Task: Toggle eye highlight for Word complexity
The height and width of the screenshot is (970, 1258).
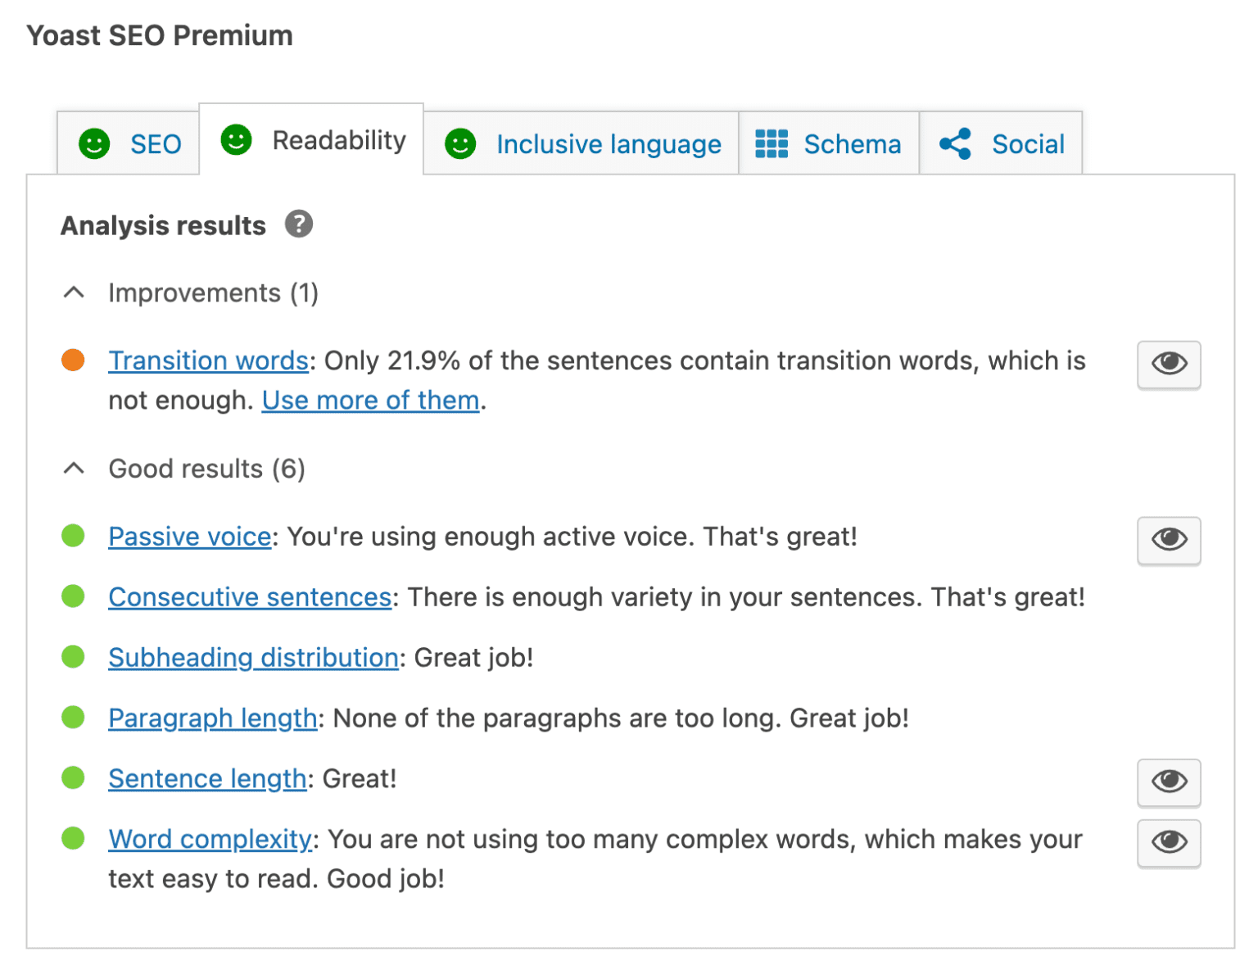Action: coord(1169,842)
